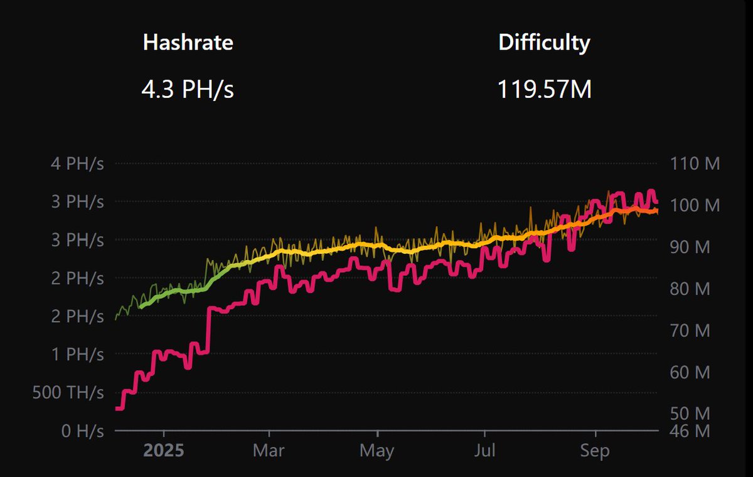Click the 70 M difficulty axis label
This screenshot has width=753, height=477.
[689, 330]
